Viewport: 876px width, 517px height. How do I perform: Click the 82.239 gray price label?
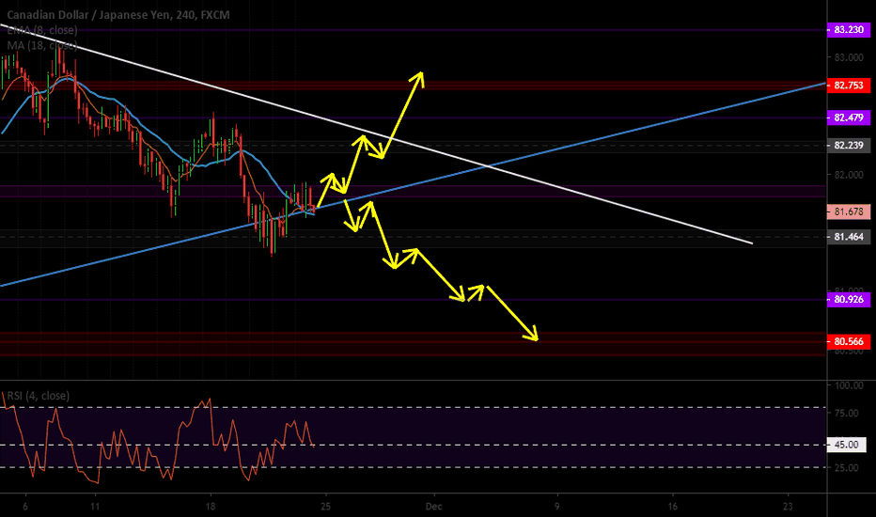pyautogui.click(x=848, y=146)
